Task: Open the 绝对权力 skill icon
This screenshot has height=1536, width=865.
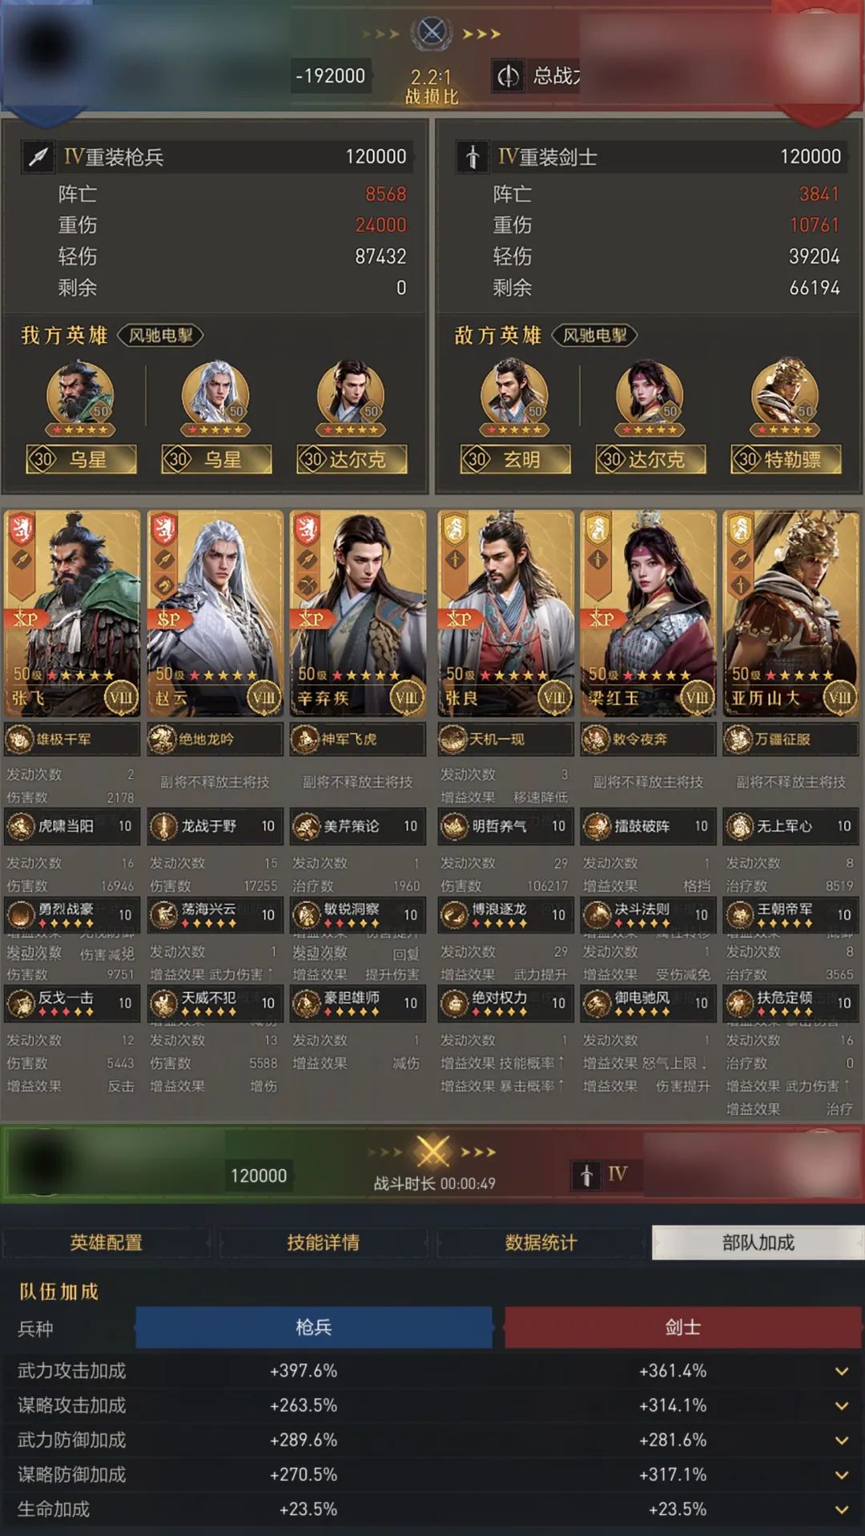Action: [x=454, y=1003]
